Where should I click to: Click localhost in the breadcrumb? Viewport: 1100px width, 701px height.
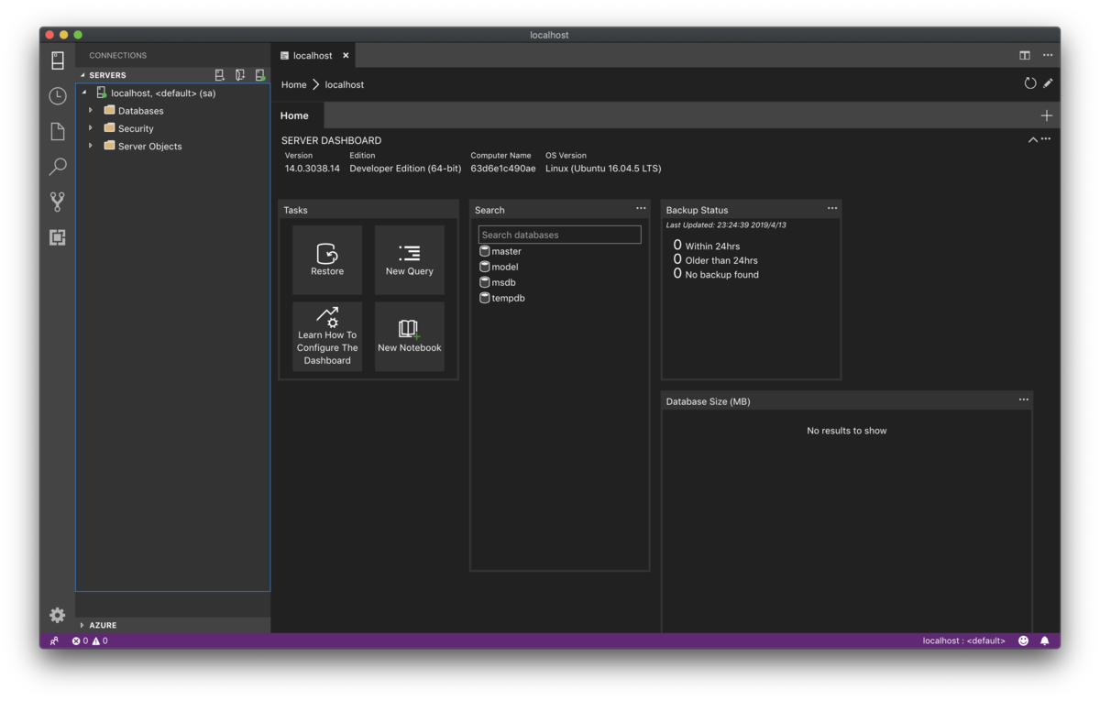pyautogui.click(x=345, y=84)
